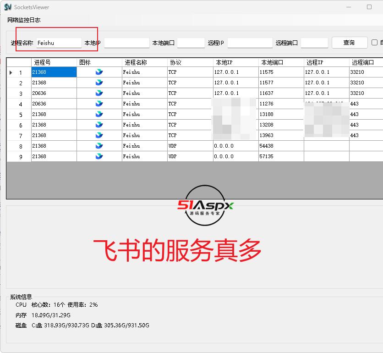Click Feishu process name in row 6
This screenshot has height=353, width=383.
pyautogui.click(x=145, y=125)
